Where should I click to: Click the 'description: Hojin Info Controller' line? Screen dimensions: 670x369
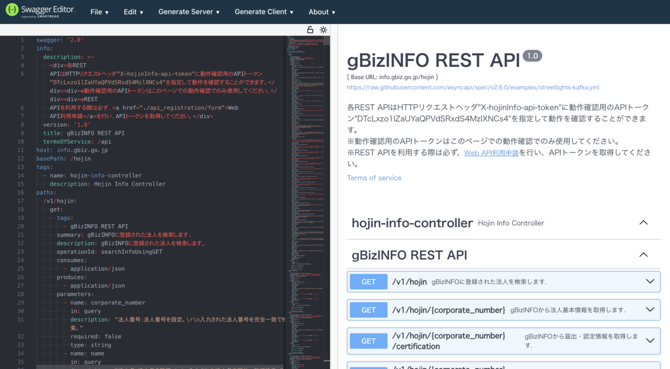click(x=108, y=184)
